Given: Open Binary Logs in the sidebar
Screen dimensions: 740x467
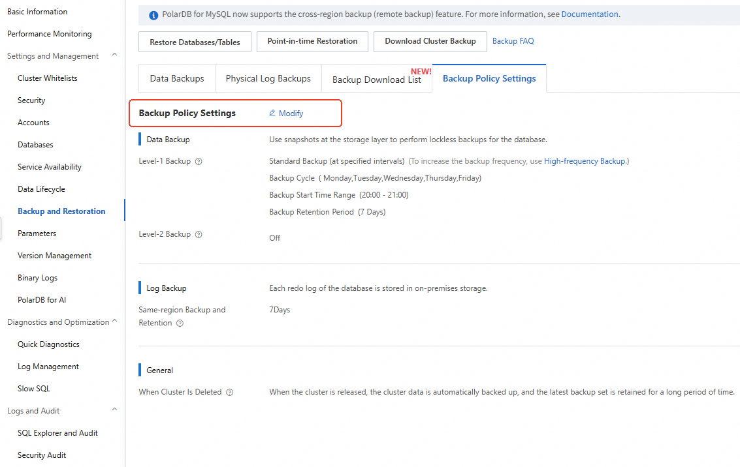Looking at the screenshot, I should click(x=38, y=278).
